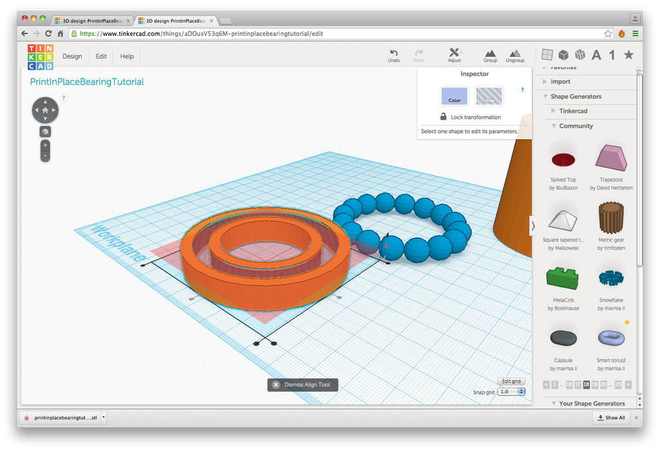Open the downloaded STL file options arrow

click(x=104, y=417)
